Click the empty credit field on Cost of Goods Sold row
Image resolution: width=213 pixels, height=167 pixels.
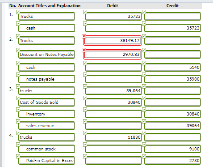click(x=172, y=102)
